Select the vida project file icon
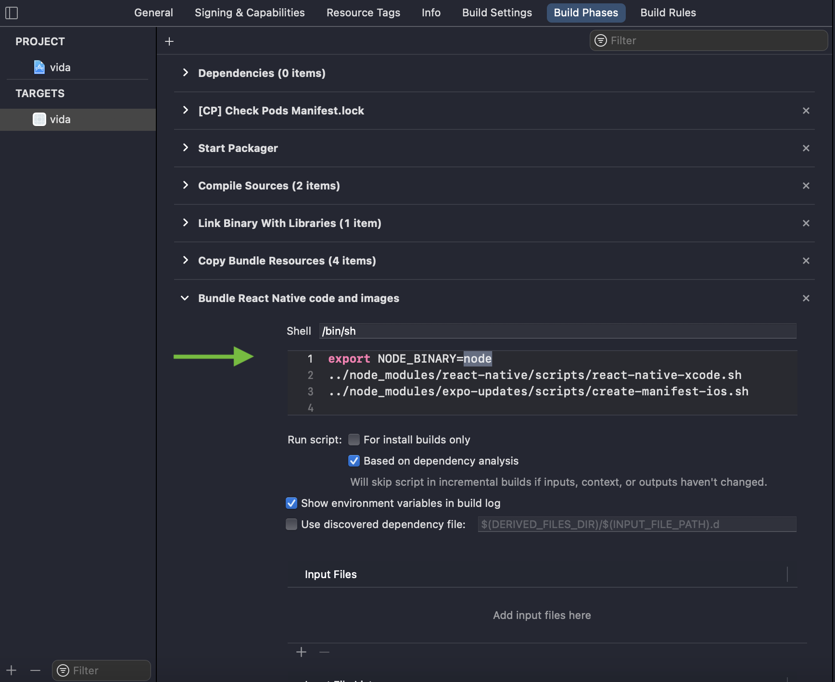 pyautogui.click(x=39, y=67)
